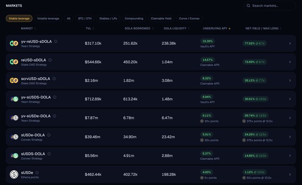
Task: Click the points icon beside yv-sUSDe-DOLA 30x points
Action: 202,121
